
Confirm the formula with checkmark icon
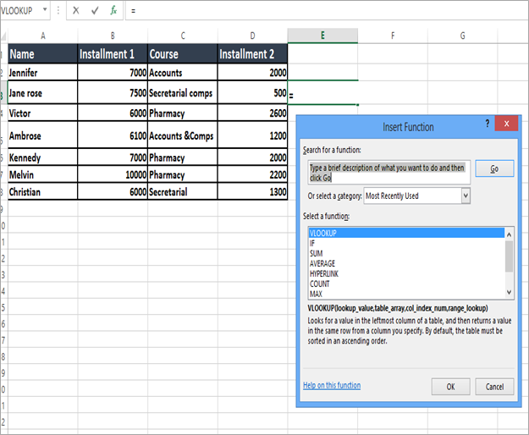coord(95,11)
